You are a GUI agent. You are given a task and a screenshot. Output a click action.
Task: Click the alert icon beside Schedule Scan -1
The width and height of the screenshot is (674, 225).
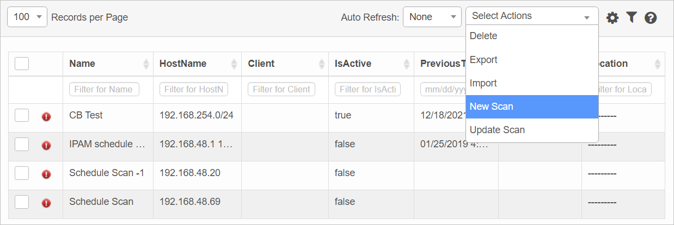(x=46, y=174)
